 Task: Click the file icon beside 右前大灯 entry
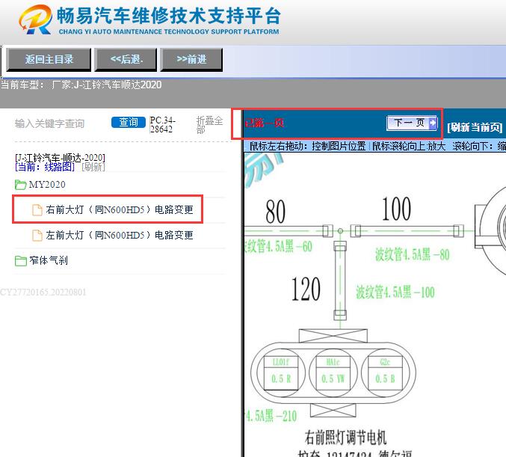(x=37, y=210)
